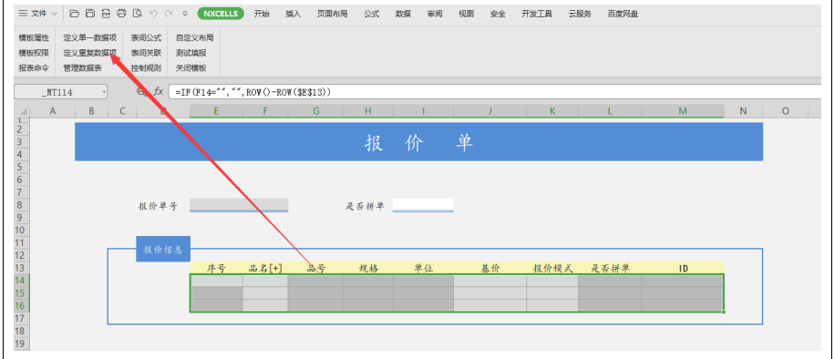This screenshot has width=834, height=359.
Task: Select column N header
Action: click(x=743, y=110)
